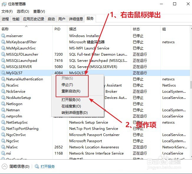
Task: Switch to the 详细信息 tab
Action: (76, 19)
